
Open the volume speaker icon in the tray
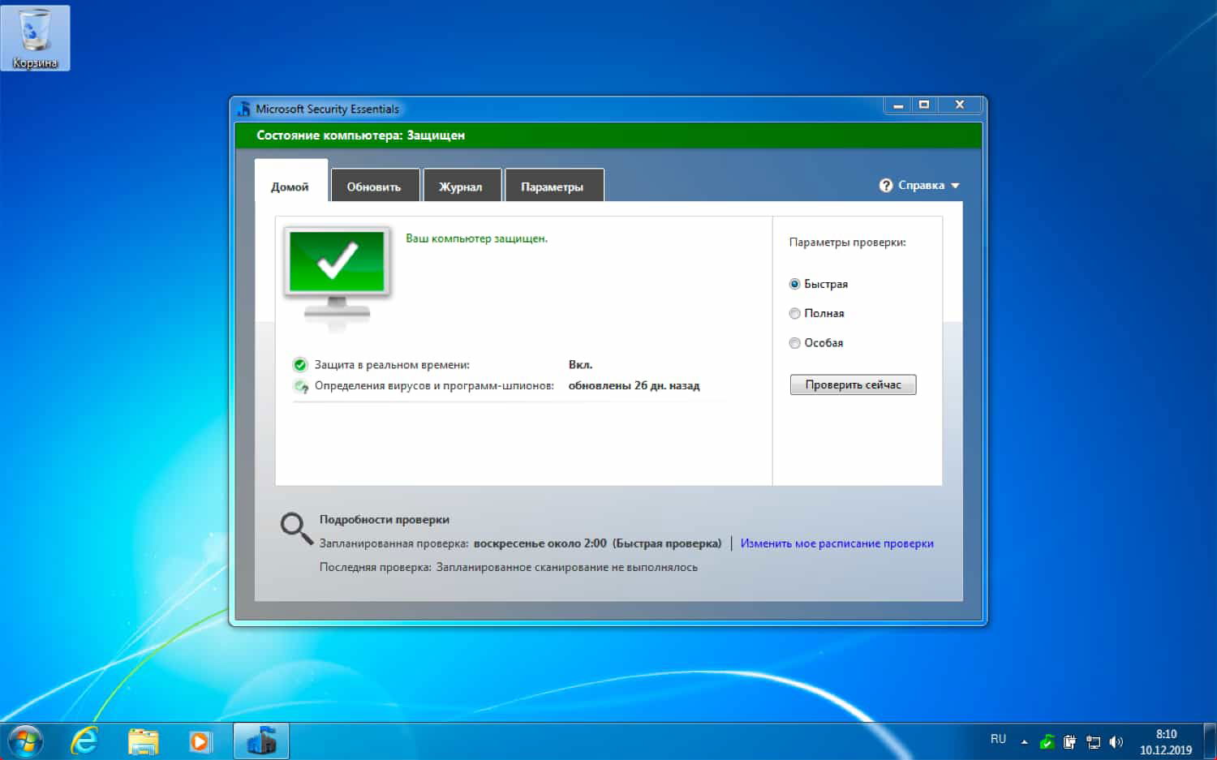pyautogui.click(x=1116, y=741)
